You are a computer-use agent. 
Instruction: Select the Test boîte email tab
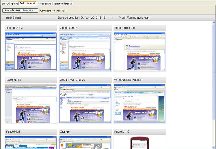point(28,3)
